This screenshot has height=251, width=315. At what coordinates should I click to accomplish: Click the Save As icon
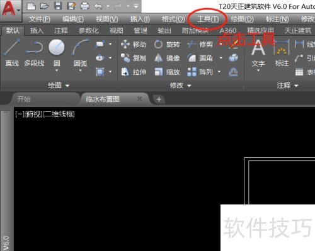(x=71, y=6)
